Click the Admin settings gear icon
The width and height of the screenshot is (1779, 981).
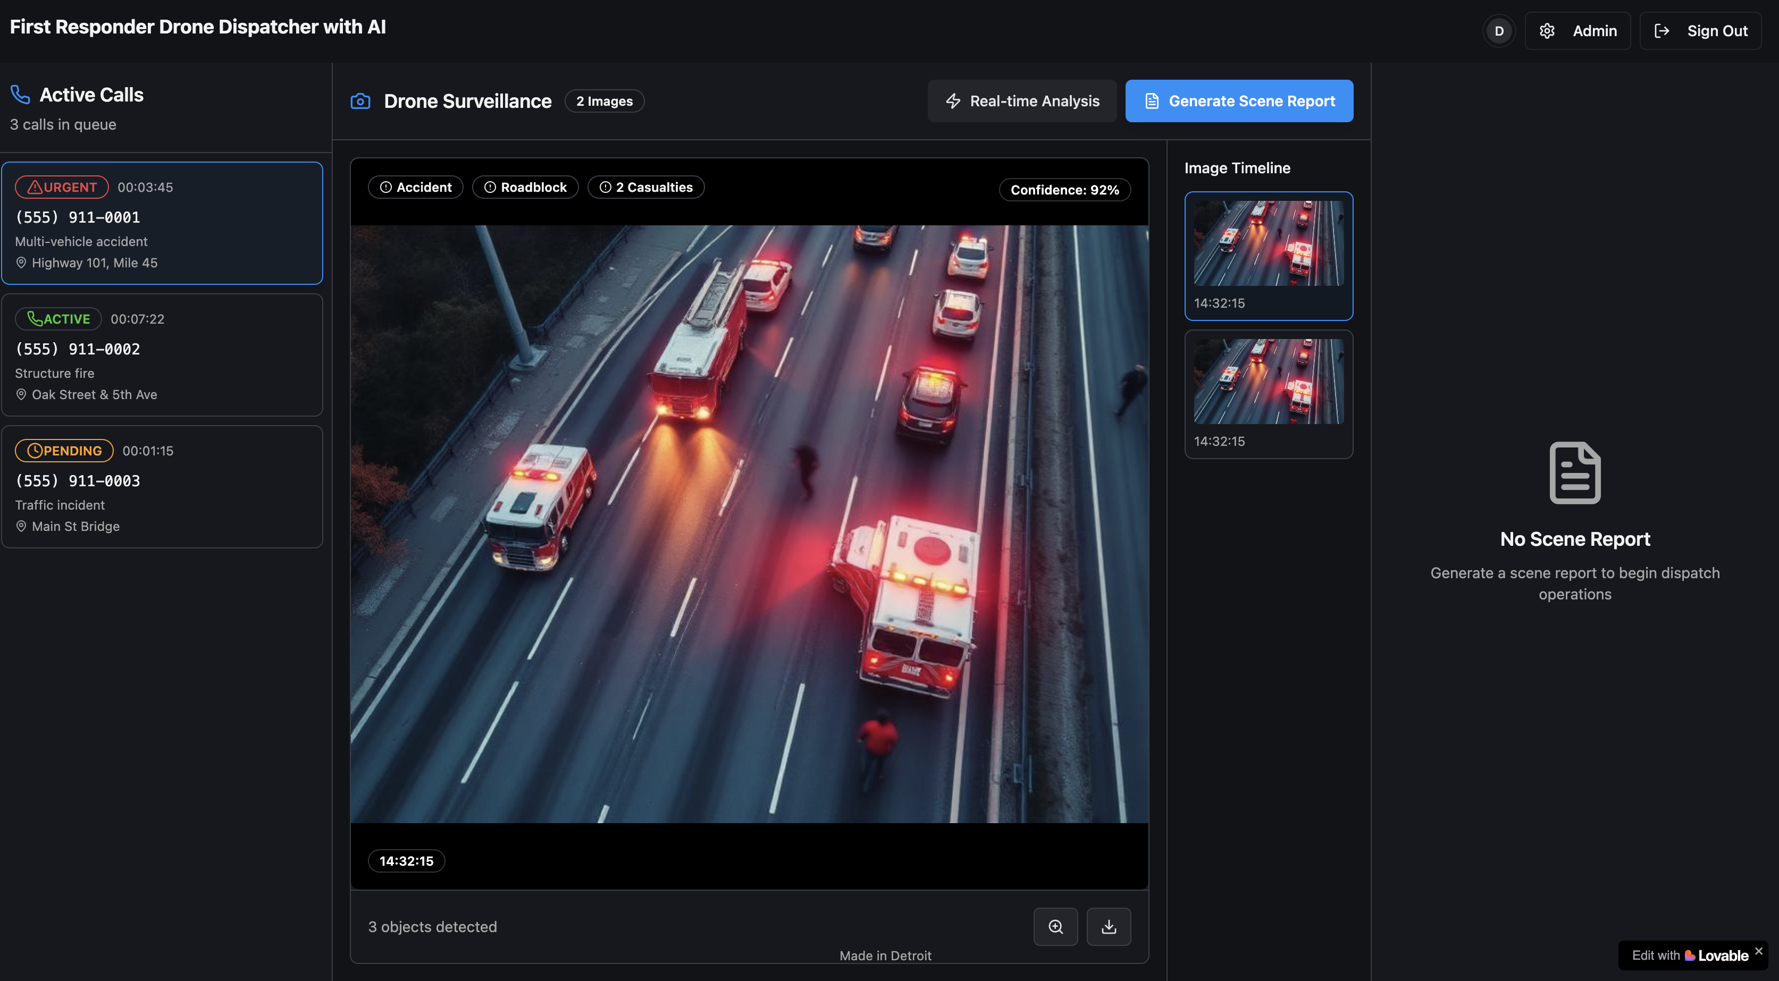pos(1547,31)
